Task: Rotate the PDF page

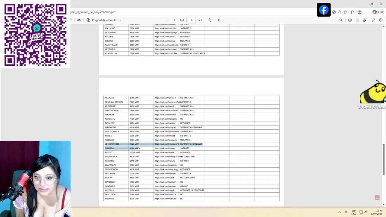Action: (210, 20)
